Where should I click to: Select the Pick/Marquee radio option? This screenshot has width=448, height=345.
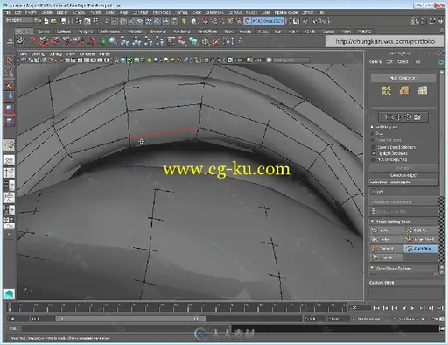[x=372, y=127]
